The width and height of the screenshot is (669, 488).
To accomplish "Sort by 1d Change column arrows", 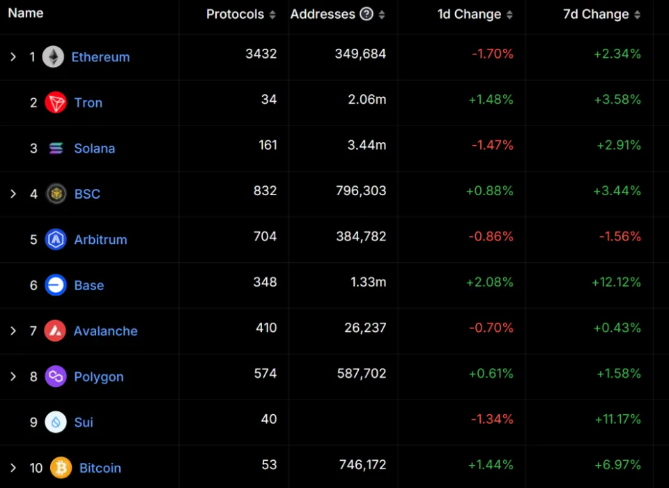I will (509, 15).
